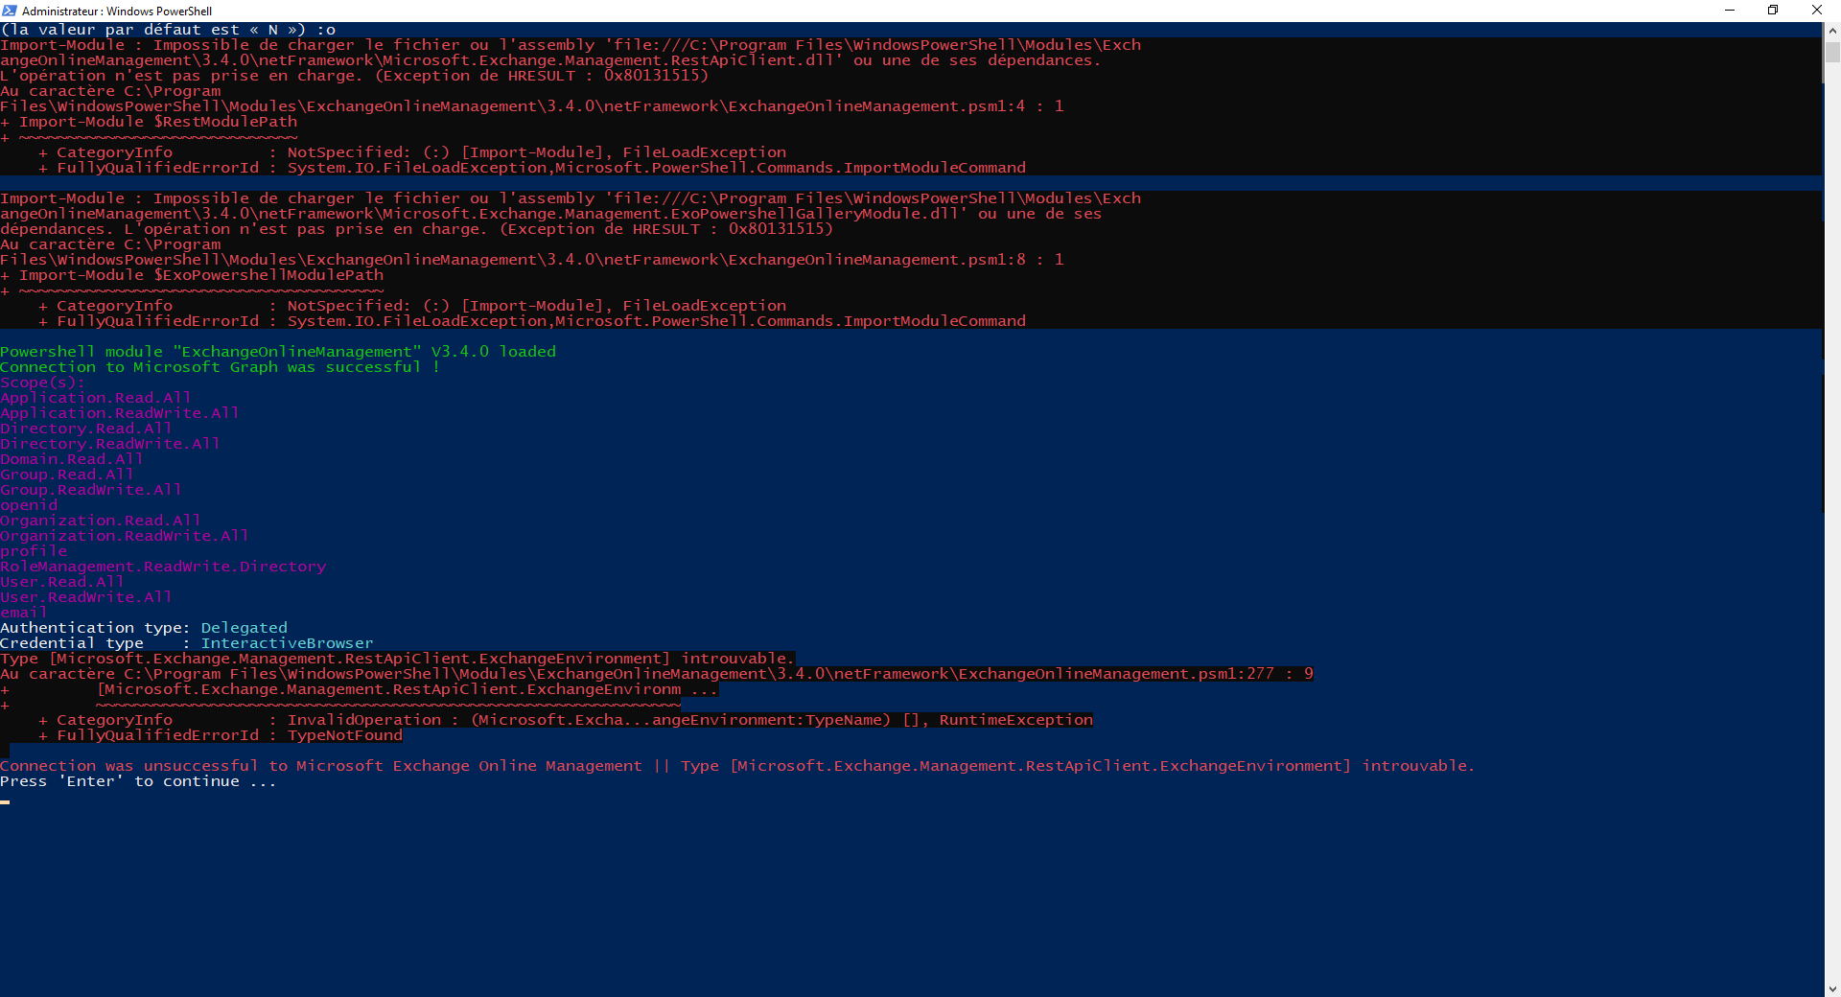Click the scope 'Application.ReadWrite.All'
The height and width of the screenshot is (997, 1841).
[120, 413]
